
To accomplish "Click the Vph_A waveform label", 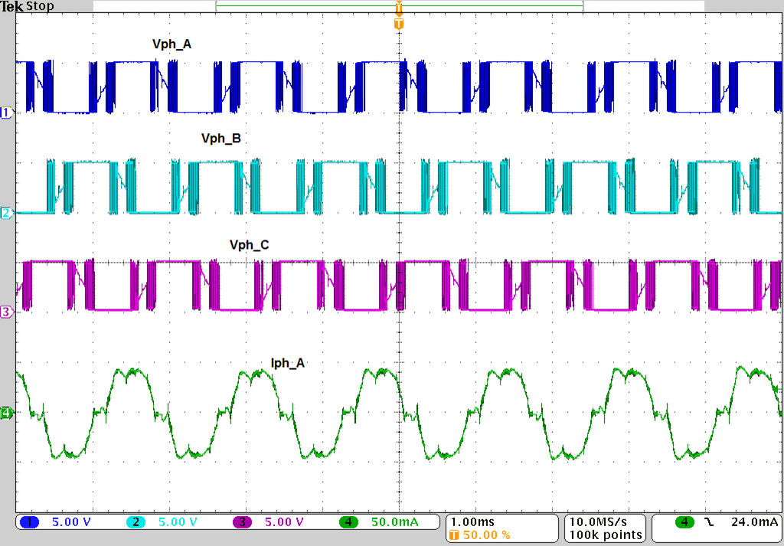I will [171, 44].
